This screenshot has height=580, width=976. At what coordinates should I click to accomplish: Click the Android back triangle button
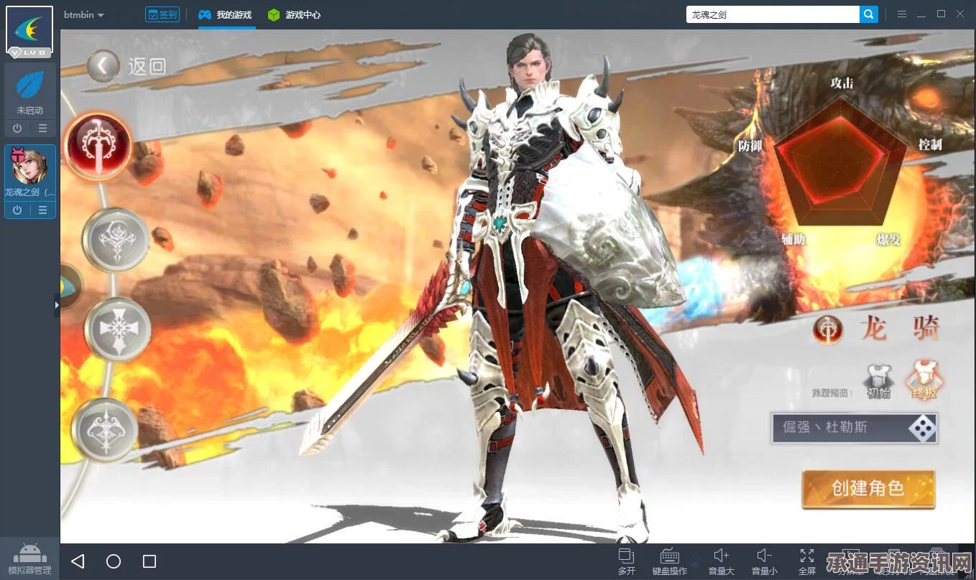pyautogui.click(x=78, y=561)
